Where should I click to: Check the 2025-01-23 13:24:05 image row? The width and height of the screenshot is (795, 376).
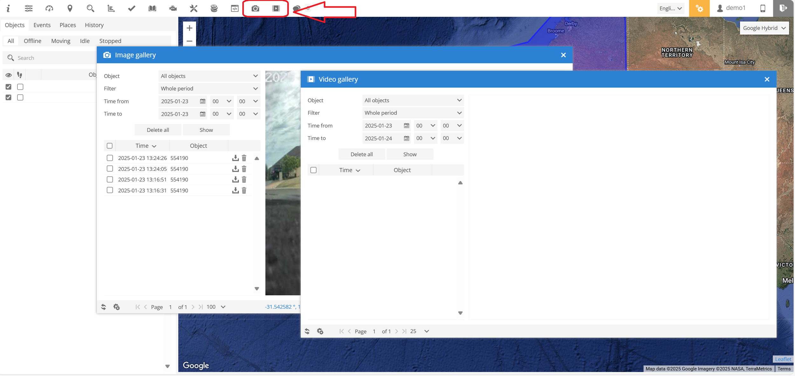110,169
